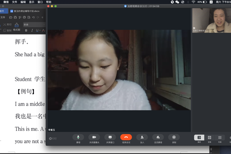
Task: End the meeting with the red button
Action: click(126, 138)
